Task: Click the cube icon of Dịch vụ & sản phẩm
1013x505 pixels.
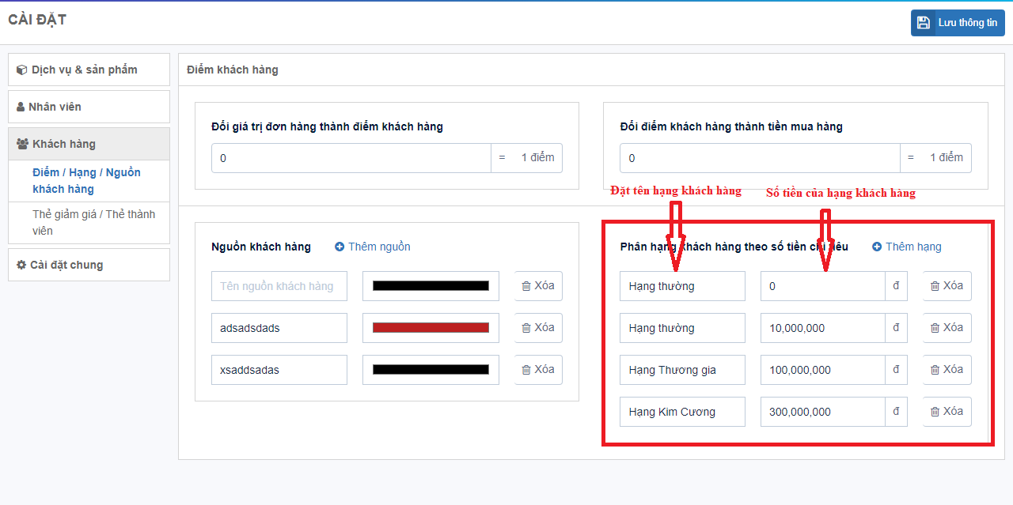Action: tap(21, 70)
